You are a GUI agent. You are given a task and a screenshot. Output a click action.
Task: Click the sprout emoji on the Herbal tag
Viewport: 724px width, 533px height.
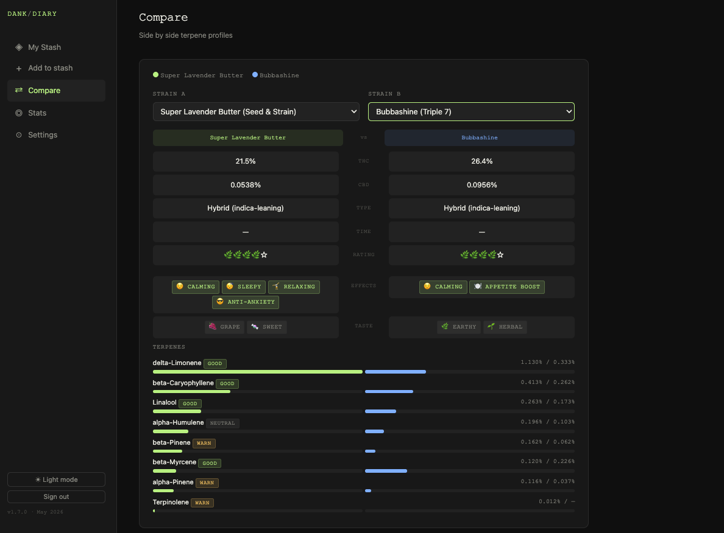(491, 327)
